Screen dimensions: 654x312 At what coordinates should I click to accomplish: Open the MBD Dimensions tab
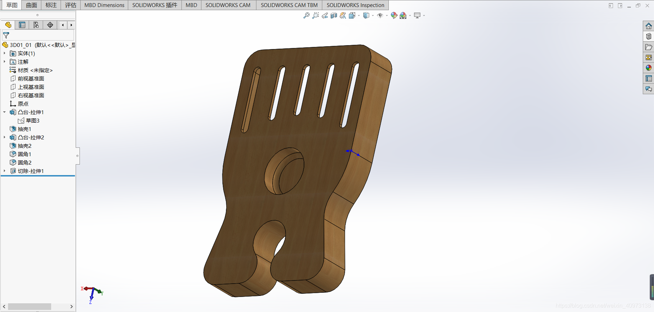(x=104, y=5)
